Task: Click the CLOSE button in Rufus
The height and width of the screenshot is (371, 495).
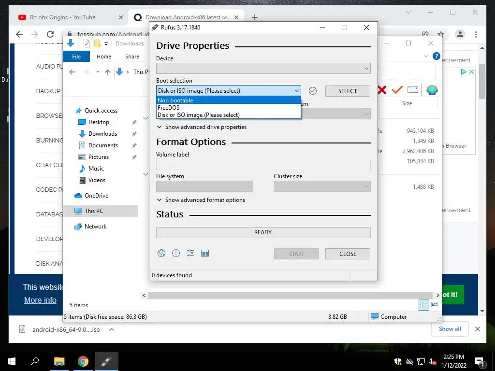Action: [348, 254]
